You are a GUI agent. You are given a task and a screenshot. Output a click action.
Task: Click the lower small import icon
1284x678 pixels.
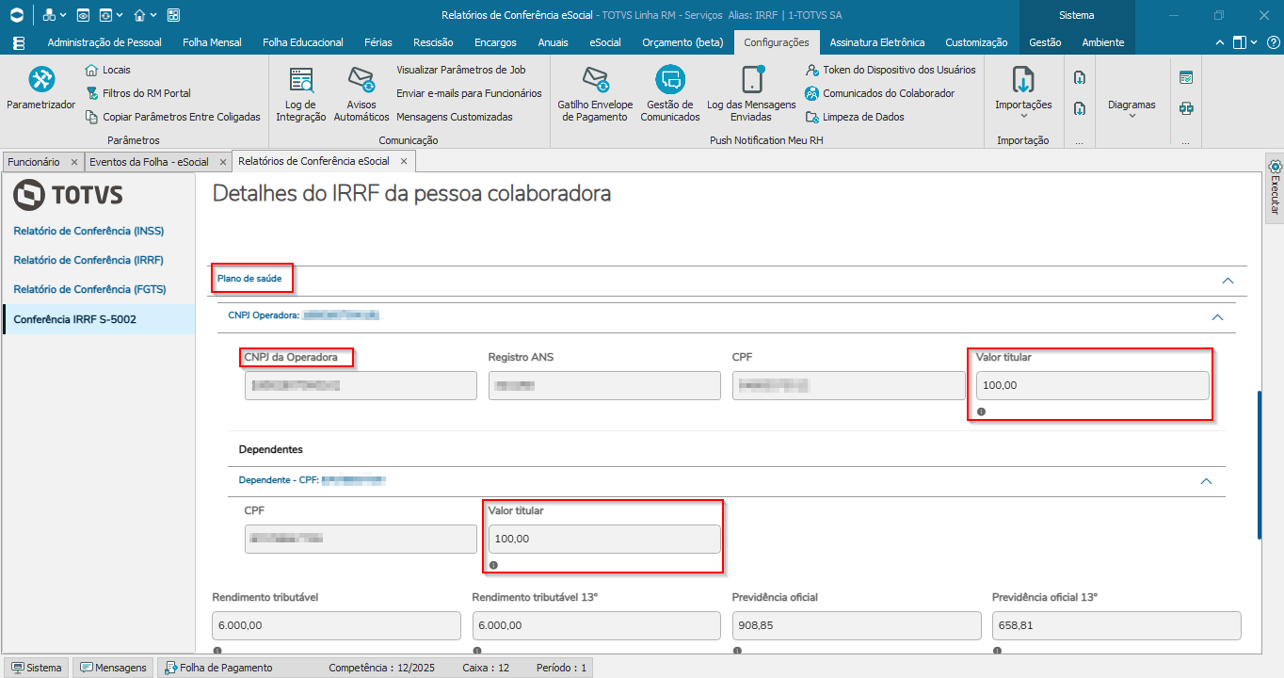1080,108
